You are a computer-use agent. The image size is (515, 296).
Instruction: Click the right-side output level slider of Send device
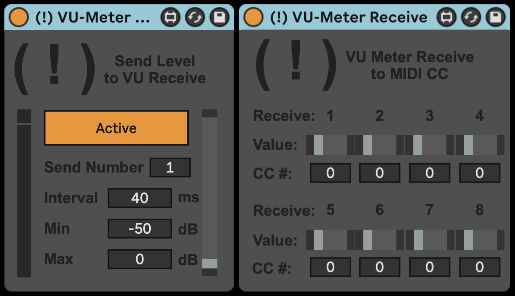(x=210, y=192)
